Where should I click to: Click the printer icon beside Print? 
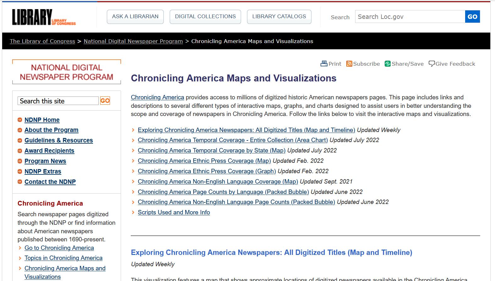click(324, 64)
